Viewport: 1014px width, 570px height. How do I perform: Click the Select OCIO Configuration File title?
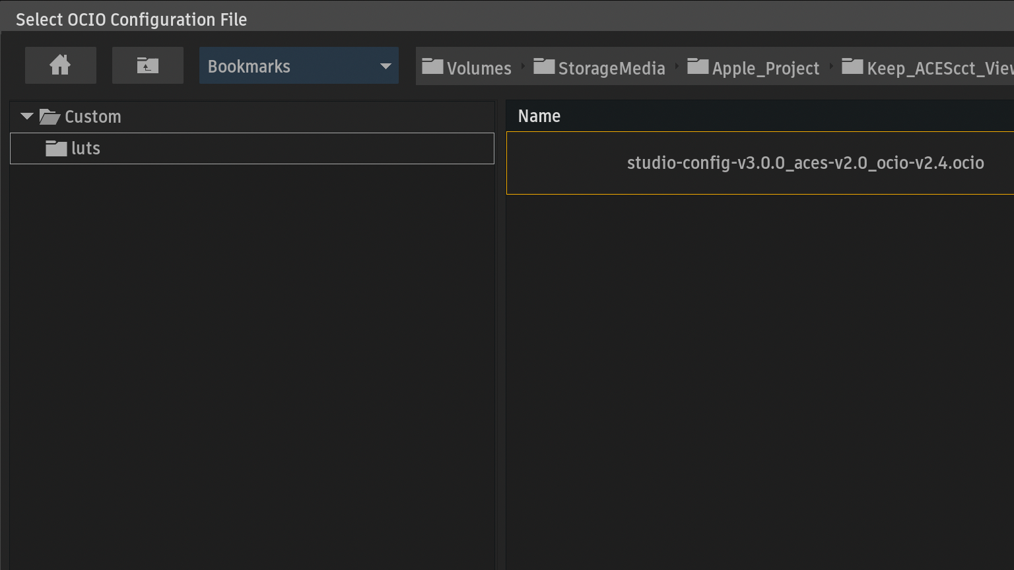point(131,20)
